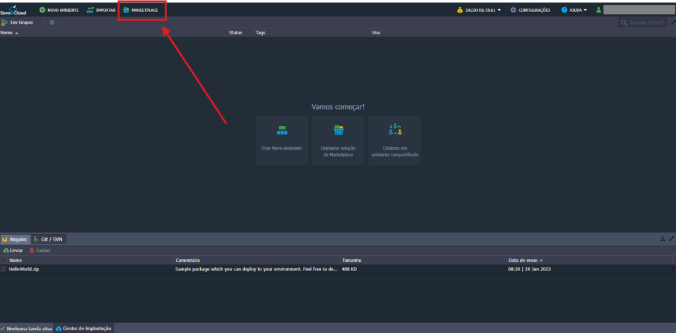The height and width of the screenshot is (333, 676).
Task: Click the green user account icon
Action: tap(598, 10)
